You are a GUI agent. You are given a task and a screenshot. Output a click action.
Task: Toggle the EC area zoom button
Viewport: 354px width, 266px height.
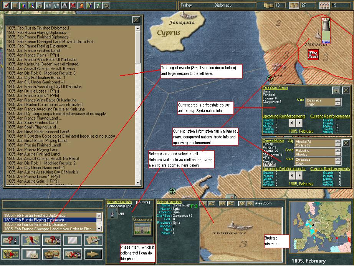230,204
